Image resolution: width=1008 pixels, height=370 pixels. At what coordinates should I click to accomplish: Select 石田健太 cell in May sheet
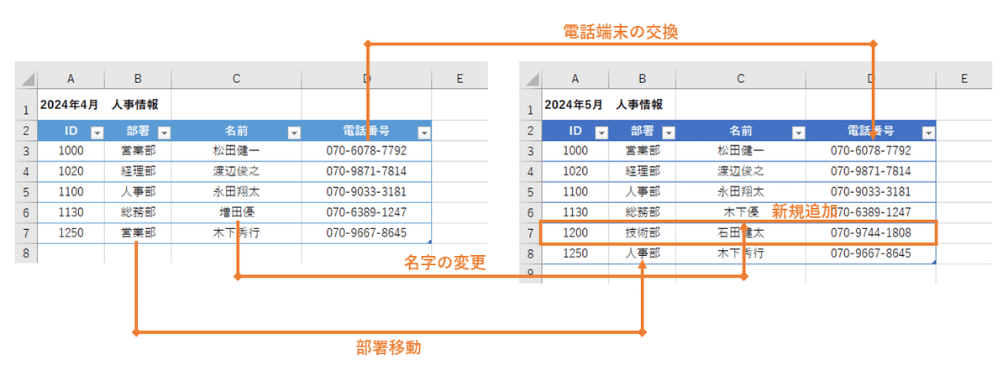pyautogui.click(x=741, y=232)
